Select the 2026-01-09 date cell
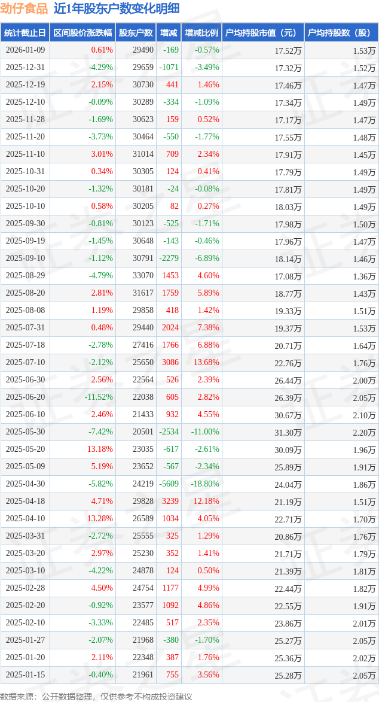 [25, 50]
